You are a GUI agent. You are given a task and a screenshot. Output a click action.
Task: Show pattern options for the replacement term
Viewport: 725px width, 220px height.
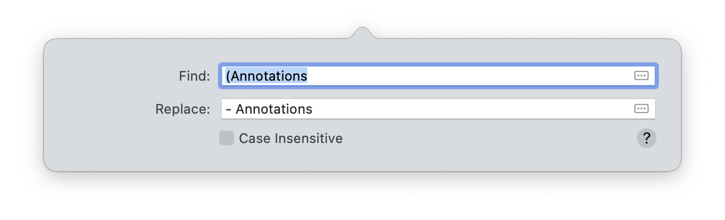click(641, 109)
